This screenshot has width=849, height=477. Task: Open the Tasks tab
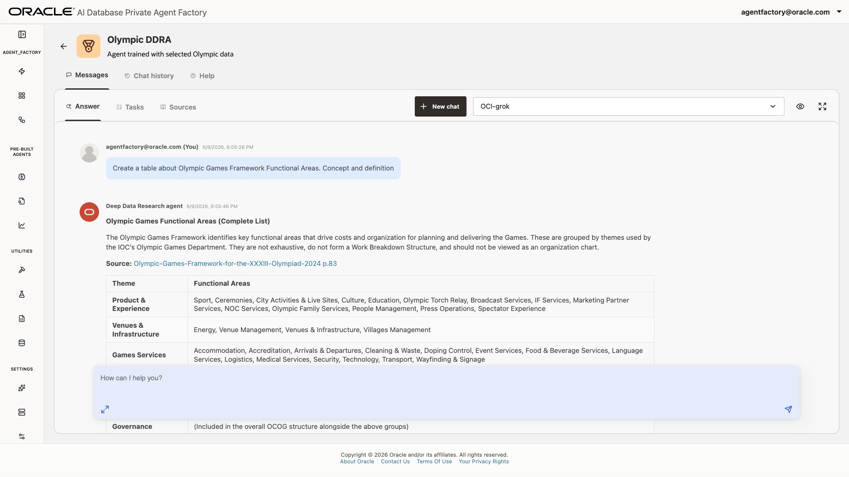point(130,107)
